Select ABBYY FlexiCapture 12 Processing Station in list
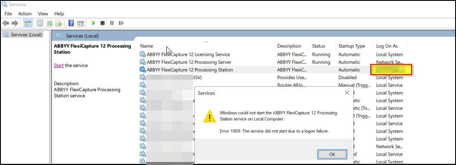Image resolution: width=456 pixels, height=165 pixels. [x=190, y=69]
